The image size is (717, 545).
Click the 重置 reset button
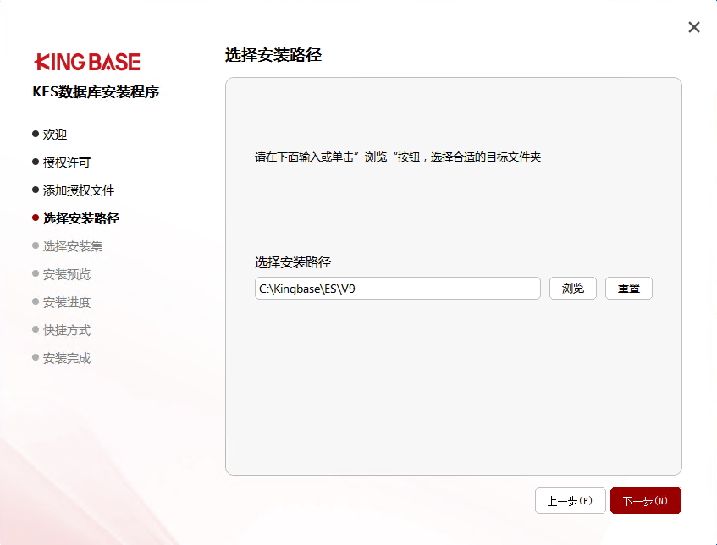(628, 288)
